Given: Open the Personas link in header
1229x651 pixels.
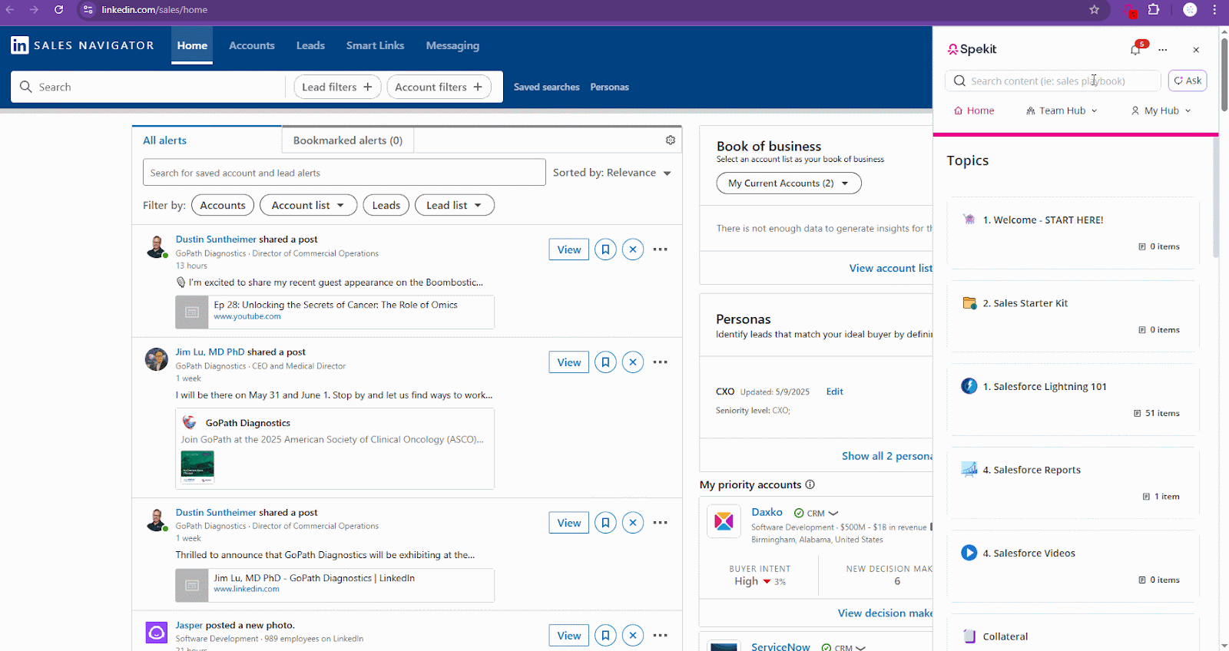Looking at the screenshot, I should (609, 87).
